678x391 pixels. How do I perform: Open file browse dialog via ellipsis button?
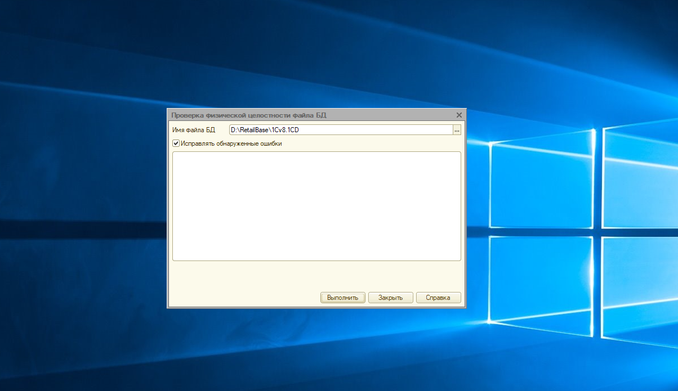[457, 130]
